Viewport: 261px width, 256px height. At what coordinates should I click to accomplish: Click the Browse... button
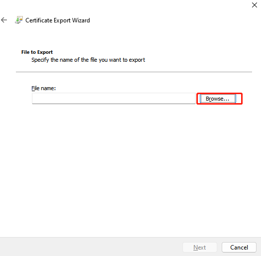point(218,99)
